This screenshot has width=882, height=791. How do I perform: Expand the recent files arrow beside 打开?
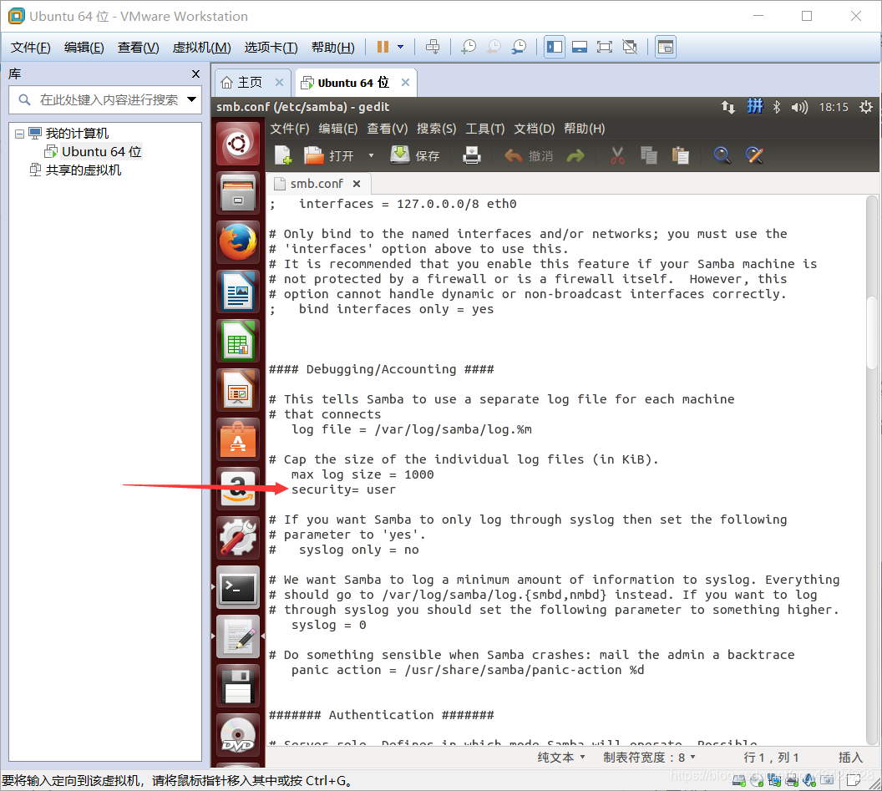371,155
